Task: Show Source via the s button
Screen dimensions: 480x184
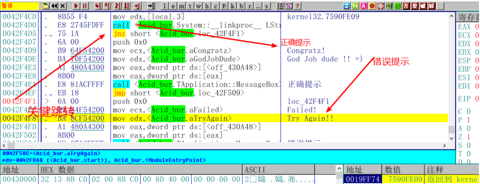Action: (266, 6)
